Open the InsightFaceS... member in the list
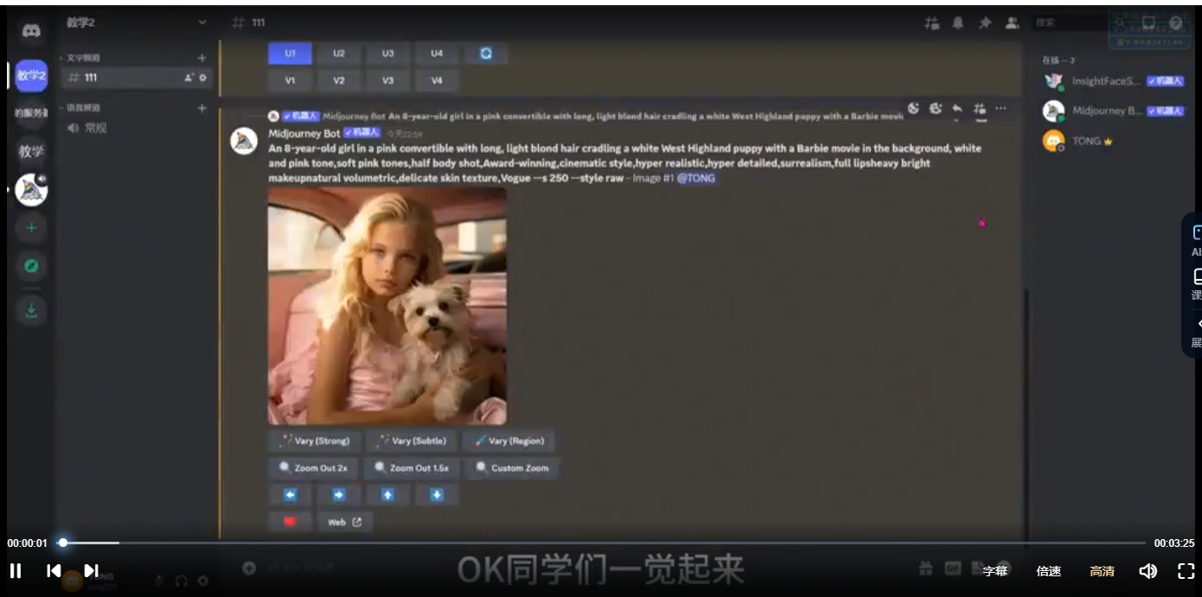This screenshot has width=1202, height=597. point(1114,81)
